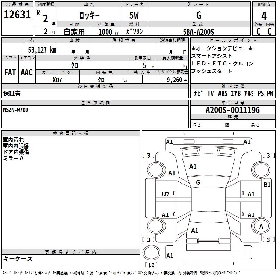Screen dimensions: 277x277
Task: Click ABS in genuine equipment
Action: tap(223, 93)
